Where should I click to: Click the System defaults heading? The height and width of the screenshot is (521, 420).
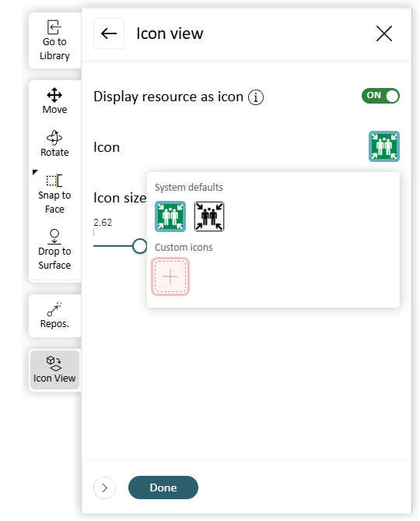pyautogui.click(x=189, y=188)
